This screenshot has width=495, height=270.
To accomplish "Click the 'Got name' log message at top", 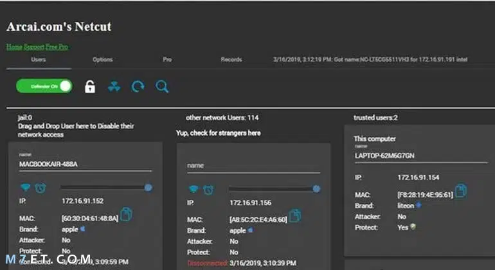I will pyautogui.click(x=370, y=59).
